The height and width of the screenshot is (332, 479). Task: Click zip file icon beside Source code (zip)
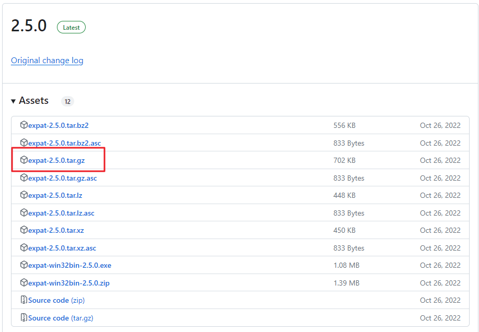(x=24, y=300)
